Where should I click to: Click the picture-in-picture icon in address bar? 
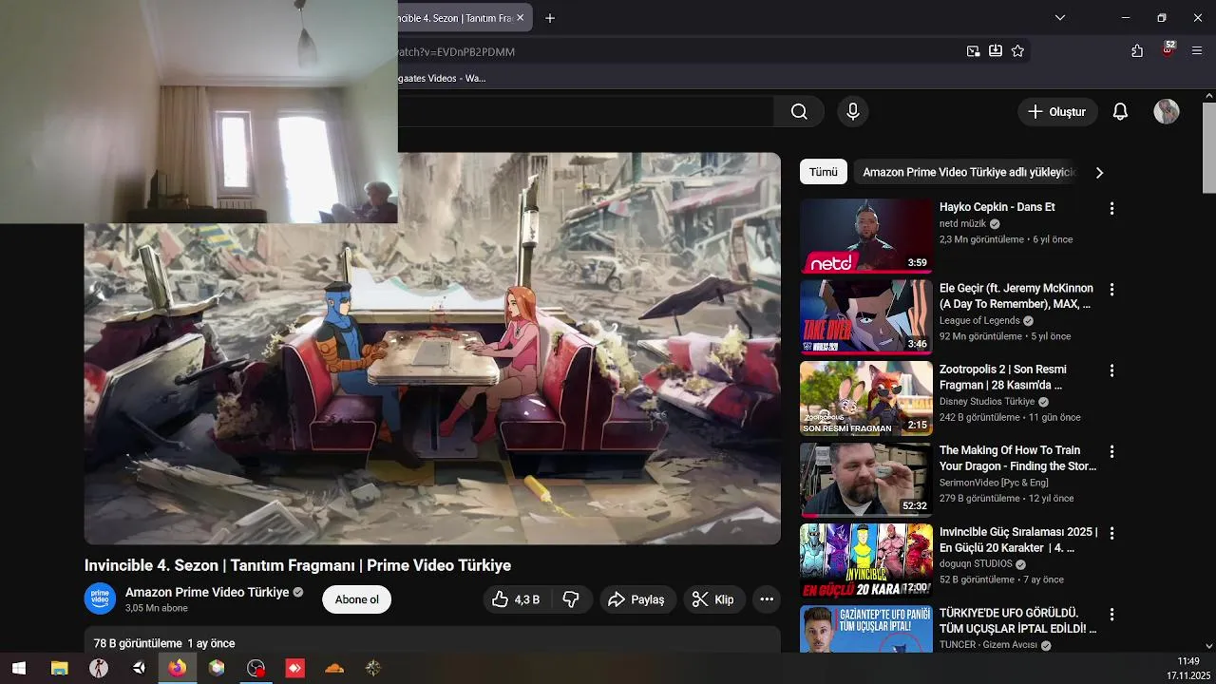tap(973, 51)
